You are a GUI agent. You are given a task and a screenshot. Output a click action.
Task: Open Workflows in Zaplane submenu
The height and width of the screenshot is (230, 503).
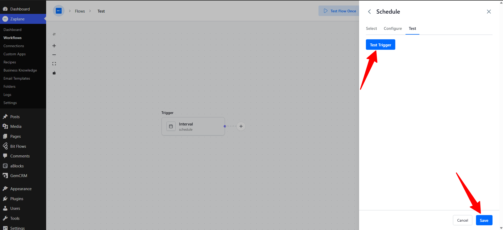[x=13, y=38]
